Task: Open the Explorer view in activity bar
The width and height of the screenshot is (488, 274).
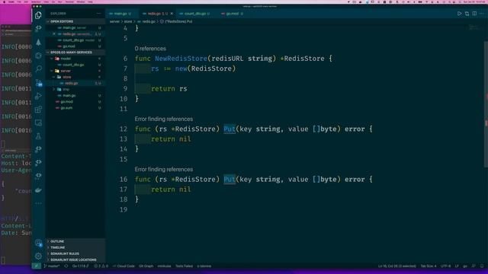Action: click(38, 15)
